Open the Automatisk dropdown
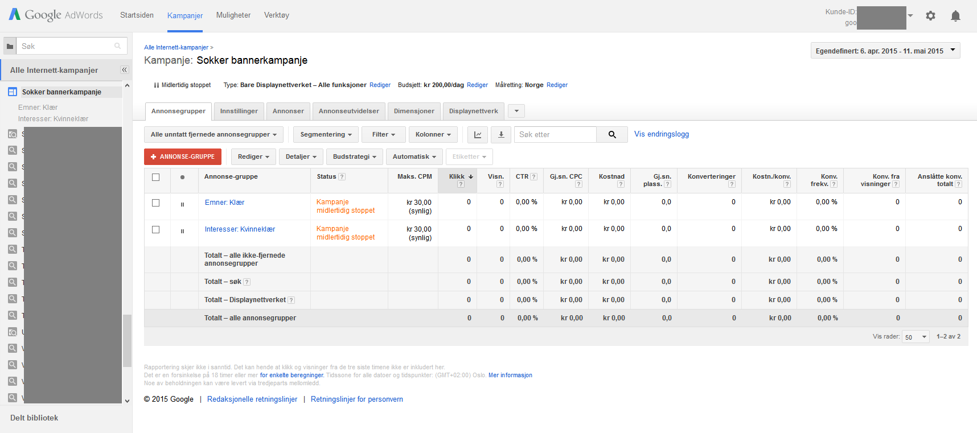 (414, 156)
